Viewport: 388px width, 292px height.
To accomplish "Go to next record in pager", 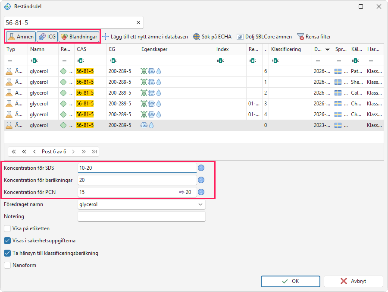I will pos(73,152).
